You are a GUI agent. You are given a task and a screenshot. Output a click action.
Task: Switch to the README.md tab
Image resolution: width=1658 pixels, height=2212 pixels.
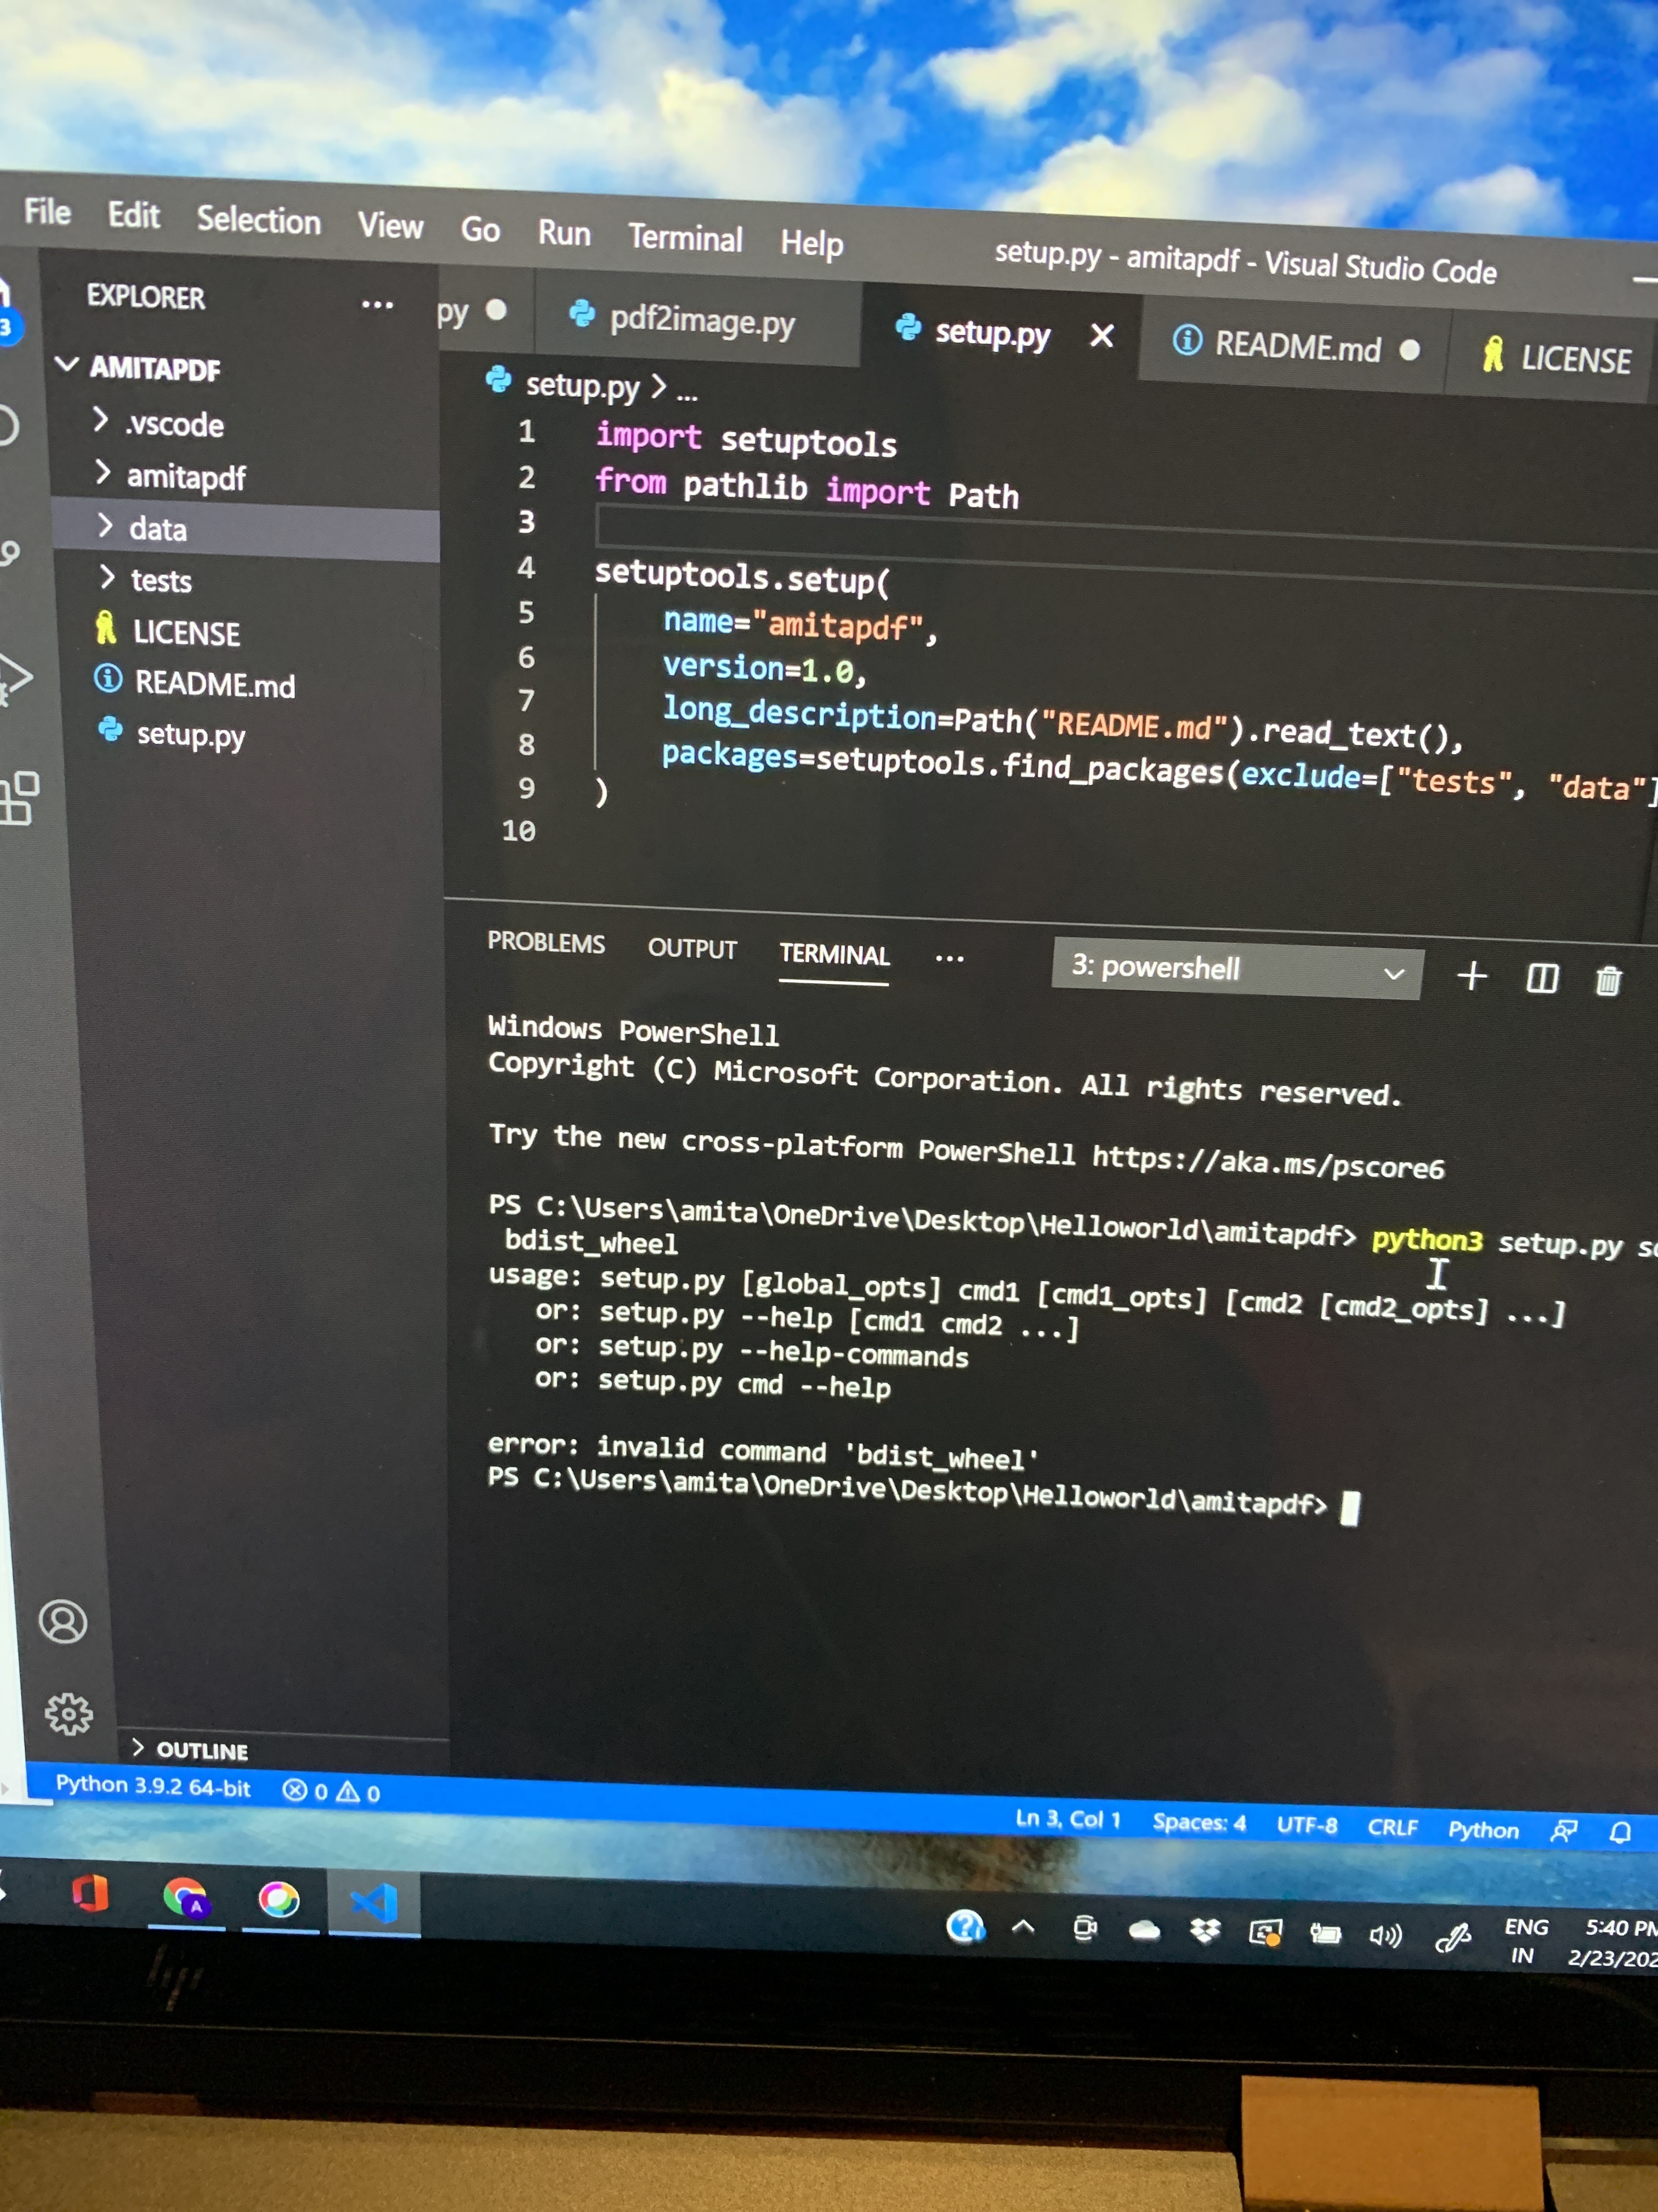[1296, 347]
